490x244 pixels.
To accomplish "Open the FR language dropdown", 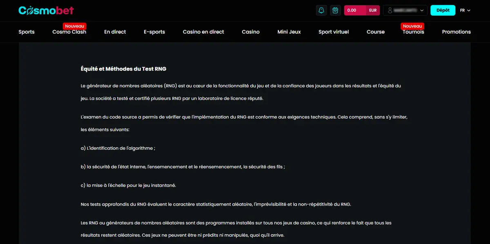I will click(465, 10).
